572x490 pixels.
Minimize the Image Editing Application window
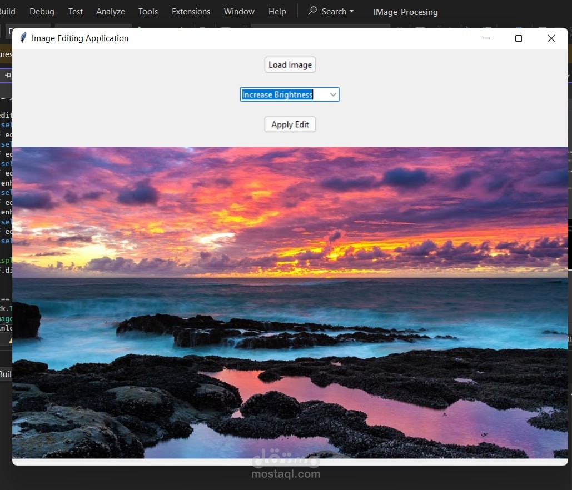tap(486, 38)
